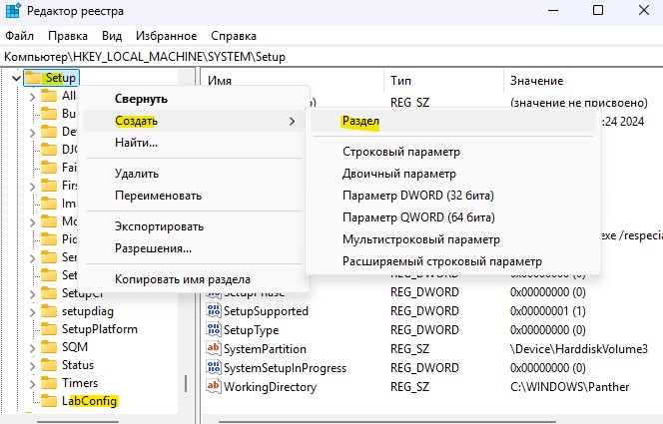This screenshot has width=663, height=424.
Task: Expand the Mo key chevron
Action: (x=32, y=222)
